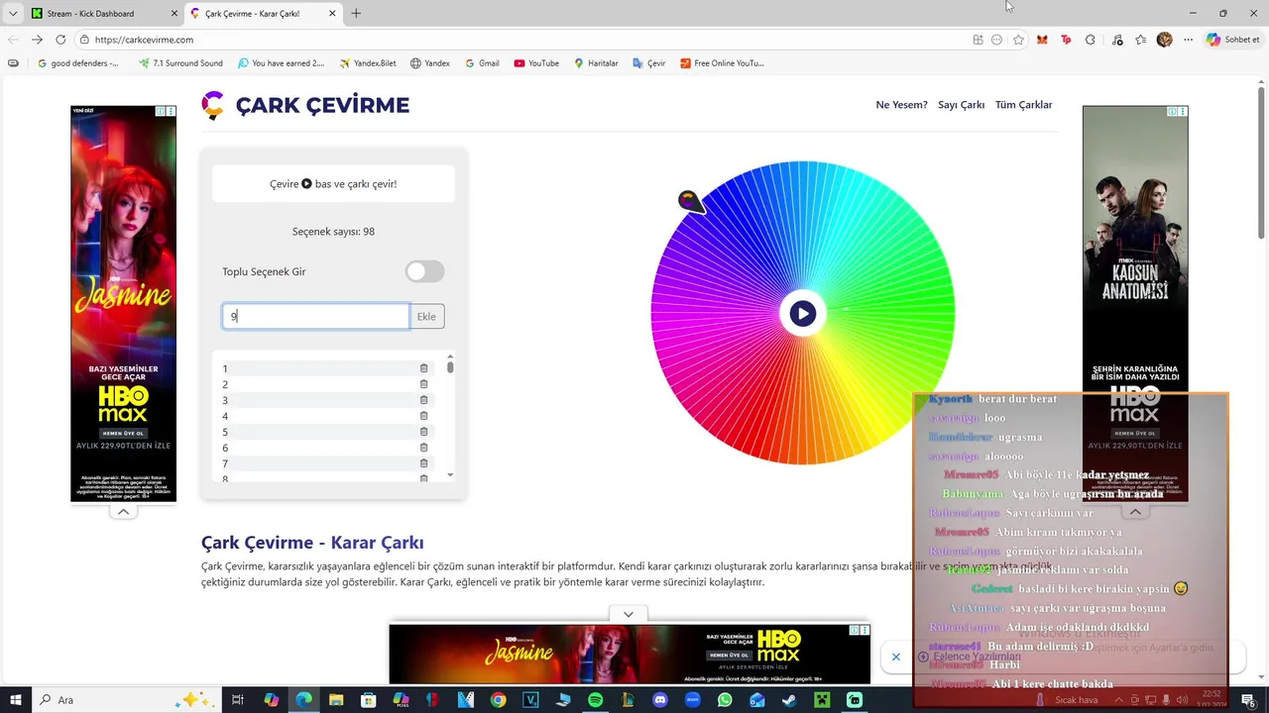
Task: Delete option 2 with its trash icon
Action: point(423,384)
